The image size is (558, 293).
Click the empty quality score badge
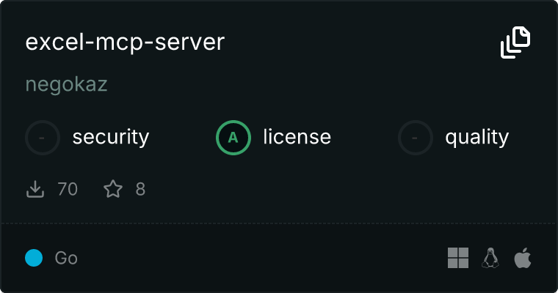[416, 137]
